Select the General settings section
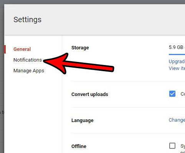185x153 pixels. point(22,49)
